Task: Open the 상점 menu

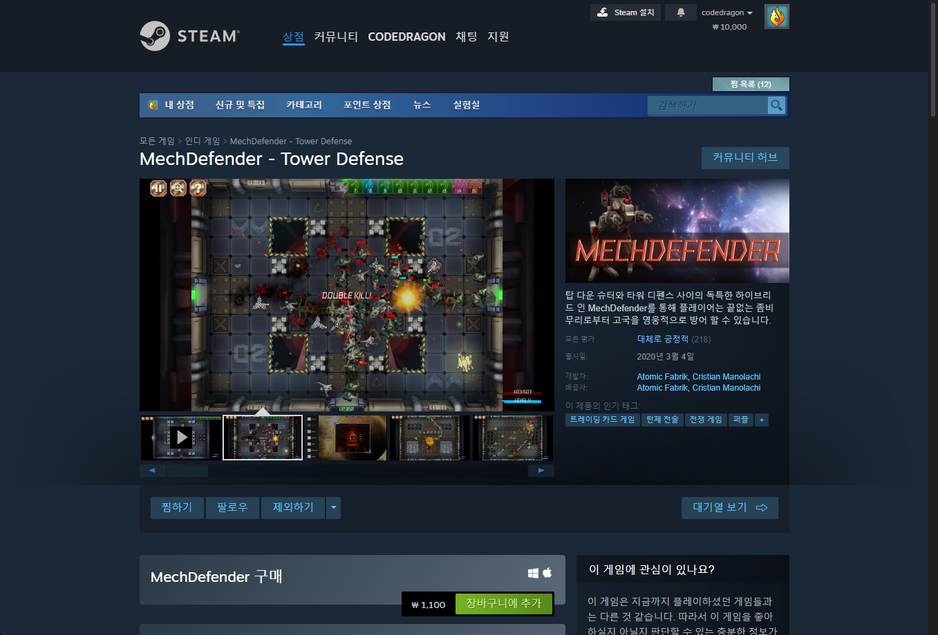Action: (x=293, y=37)
